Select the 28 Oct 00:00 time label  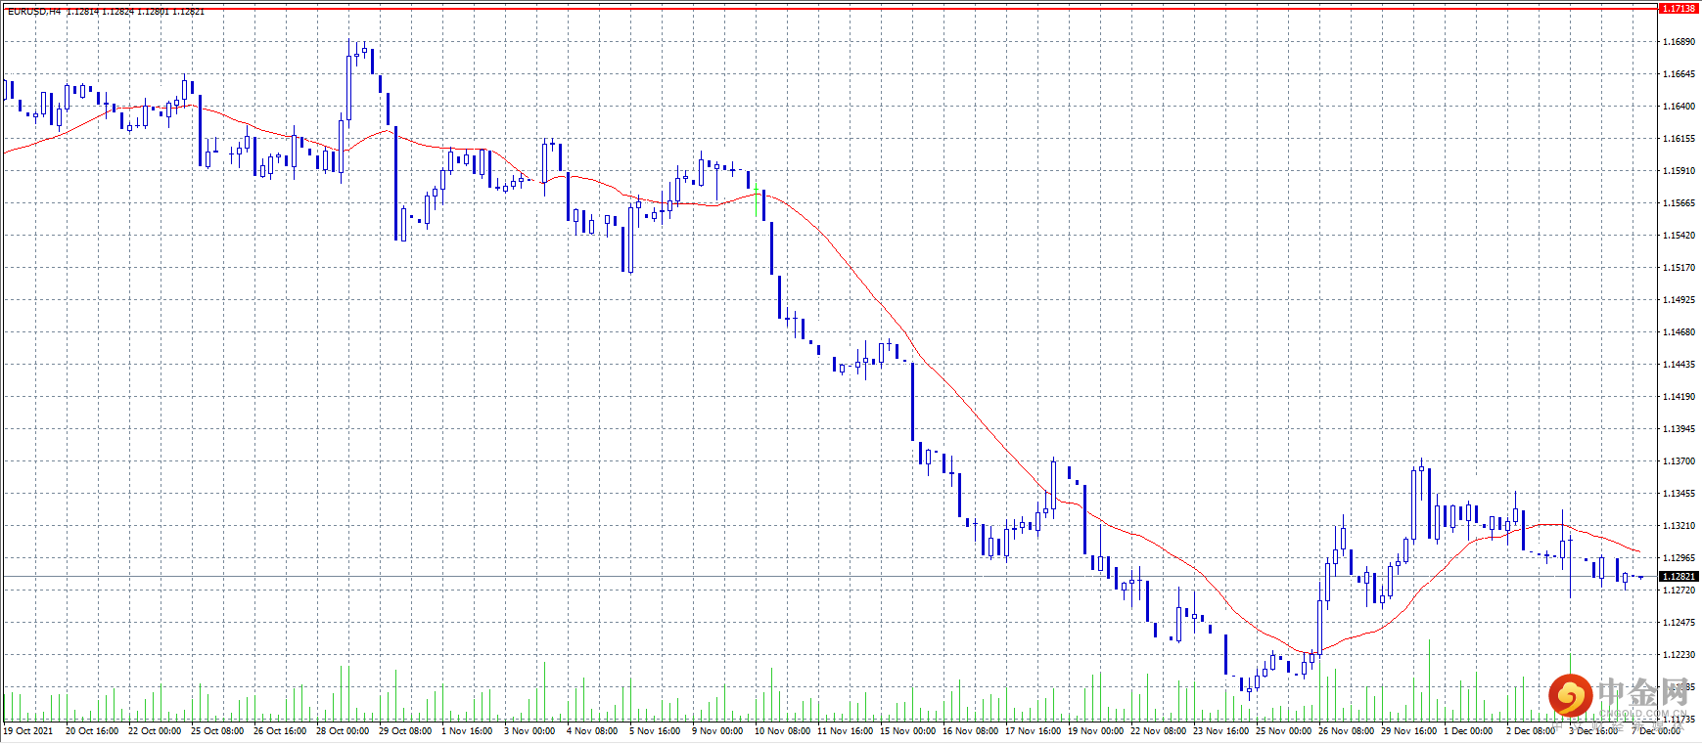343,731
